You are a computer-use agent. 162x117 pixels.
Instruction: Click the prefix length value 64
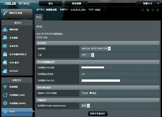click(83, 74)
